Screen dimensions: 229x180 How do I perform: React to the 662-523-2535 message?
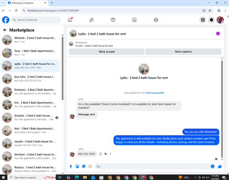coord(100,154)
